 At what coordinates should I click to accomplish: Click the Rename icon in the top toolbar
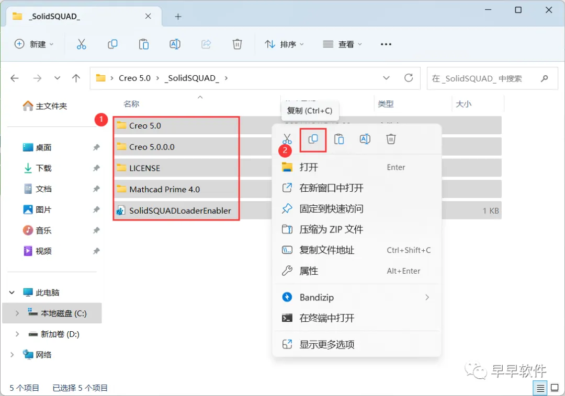(175, 44)
